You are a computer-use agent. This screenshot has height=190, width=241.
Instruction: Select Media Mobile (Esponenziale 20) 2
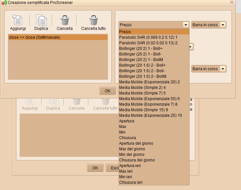click(x=154, y=82)
